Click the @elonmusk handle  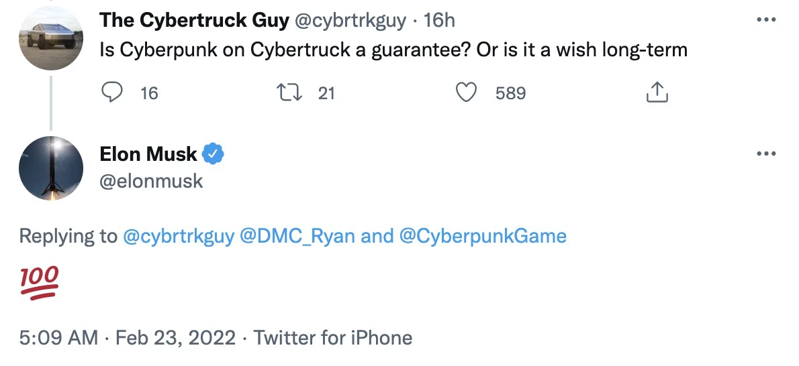pyautogui.click(x=151, y=181)
